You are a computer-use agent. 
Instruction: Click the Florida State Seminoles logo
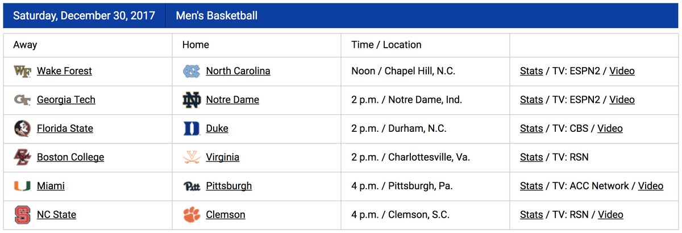(x=22, y=128)
